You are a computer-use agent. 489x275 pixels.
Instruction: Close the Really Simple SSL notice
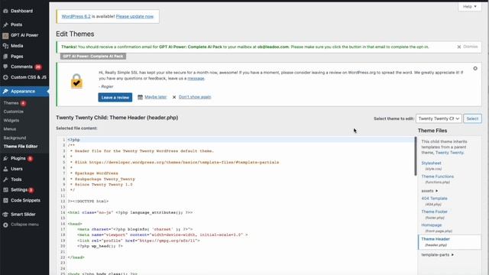point(475,68)
